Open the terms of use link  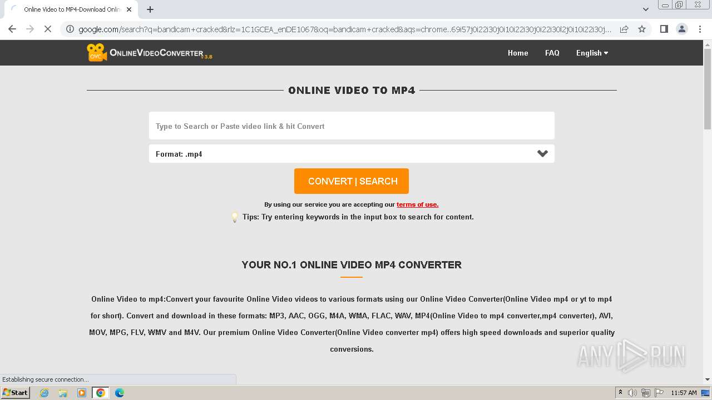pos(417,204)
